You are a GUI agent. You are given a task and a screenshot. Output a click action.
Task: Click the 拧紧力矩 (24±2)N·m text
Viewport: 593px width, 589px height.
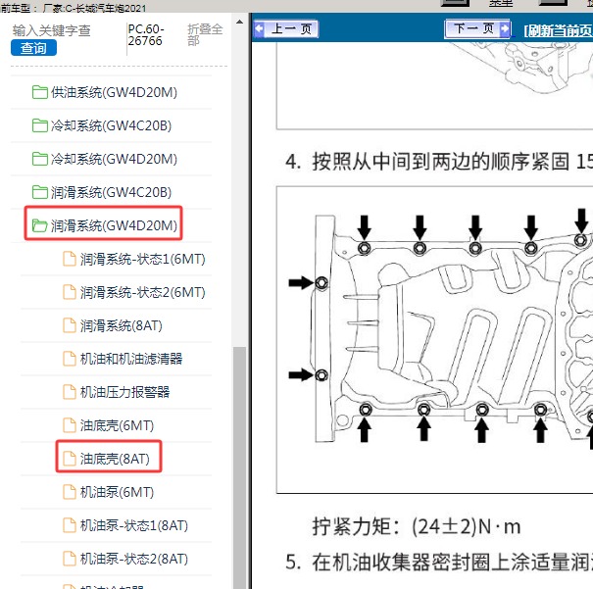coord(416,526)
